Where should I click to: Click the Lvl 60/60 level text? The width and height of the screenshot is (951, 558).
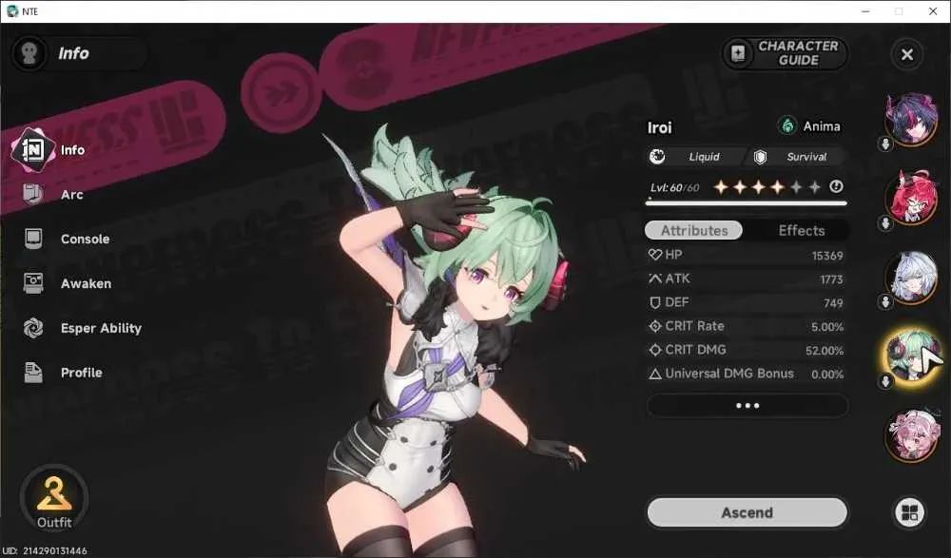coord(674,188)
